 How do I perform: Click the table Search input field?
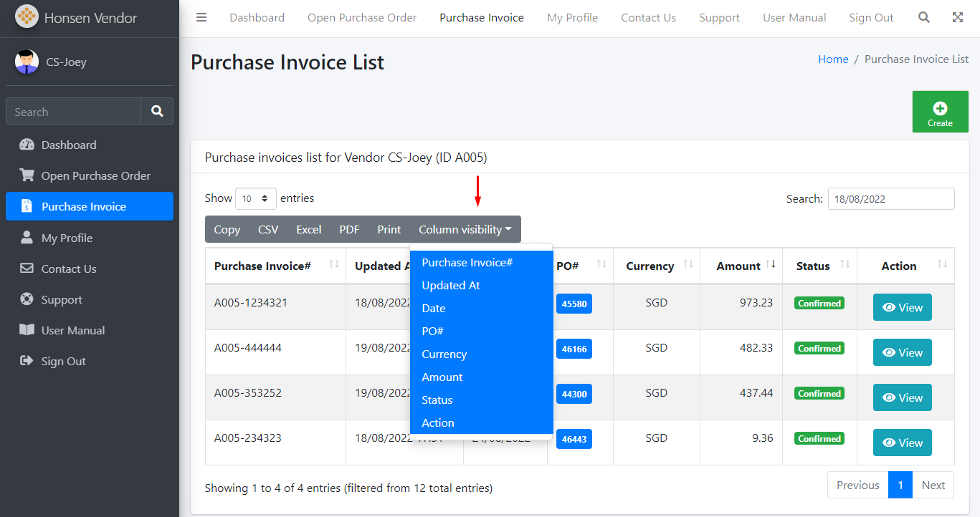pyautogui.click(x=890, y=199)
